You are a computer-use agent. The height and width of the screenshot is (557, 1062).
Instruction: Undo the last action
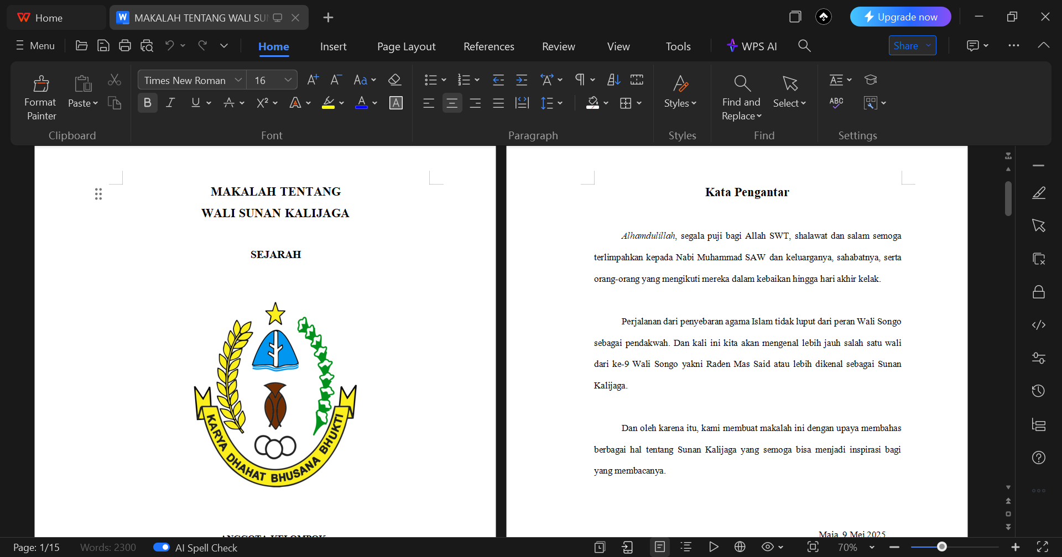[169, 45]
